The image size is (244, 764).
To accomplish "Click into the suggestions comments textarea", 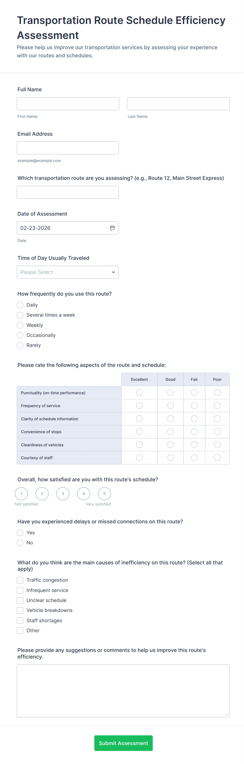I will pos(123,691).
